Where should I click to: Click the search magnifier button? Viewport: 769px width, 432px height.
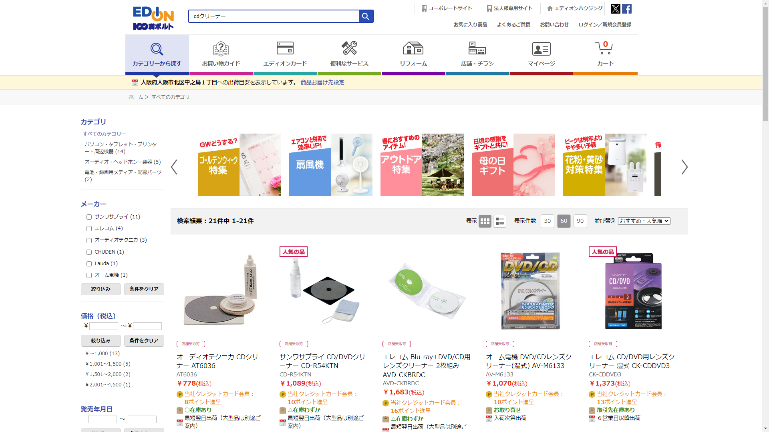coord(366,16)
